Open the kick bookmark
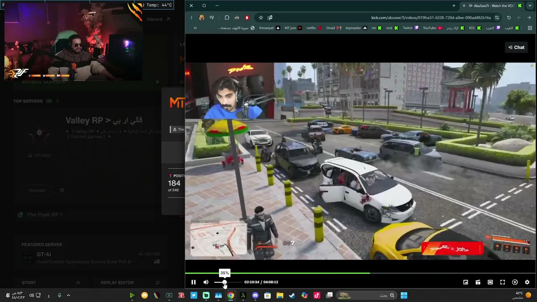Viewport: 537px width, 302px height. pyautogui.click(x=392, y=28)
